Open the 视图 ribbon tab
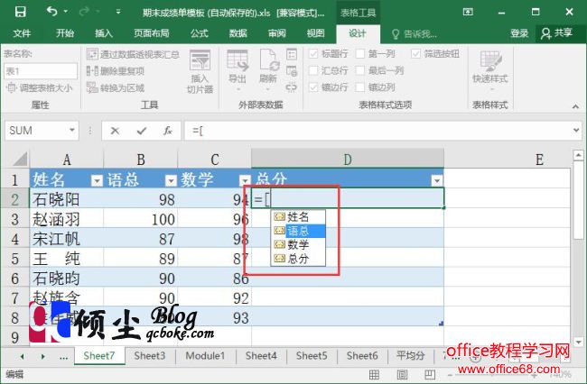This screenshot has width=587, height=384. click(x=315, y=33)
